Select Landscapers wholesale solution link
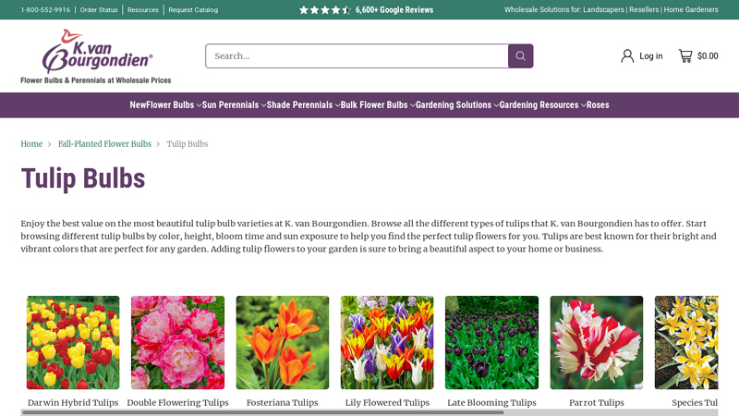Screen dimensions: 739x416 pyautogui.click(x=603, y=9)
